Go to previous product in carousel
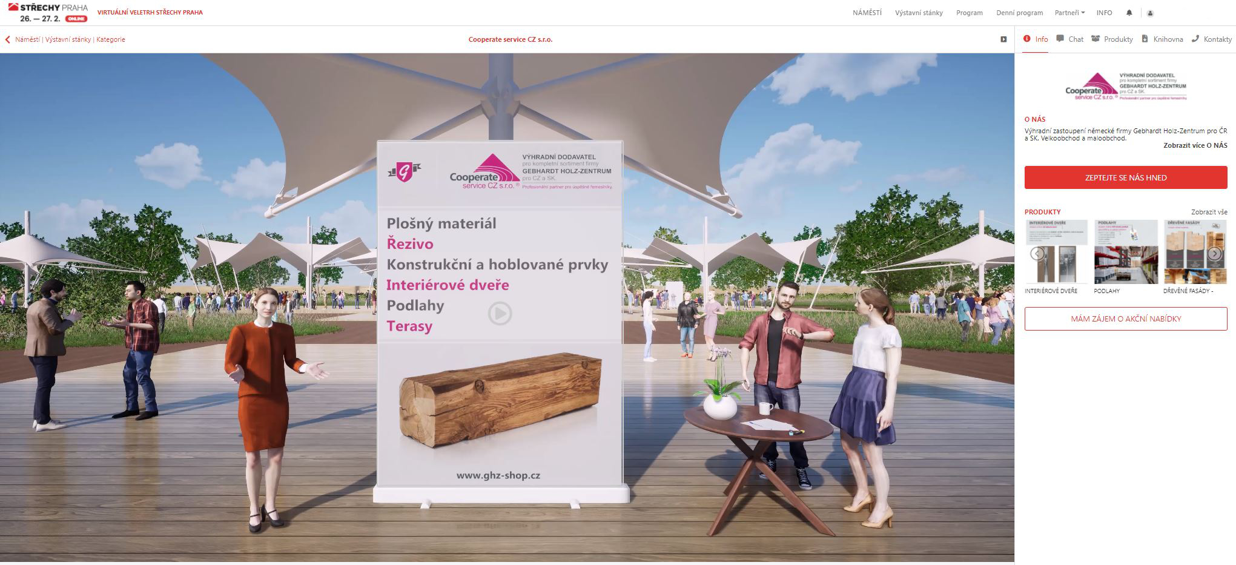 click(x=1037, y=254)
